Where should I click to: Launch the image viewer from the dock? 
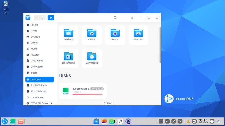pos(104,121)
